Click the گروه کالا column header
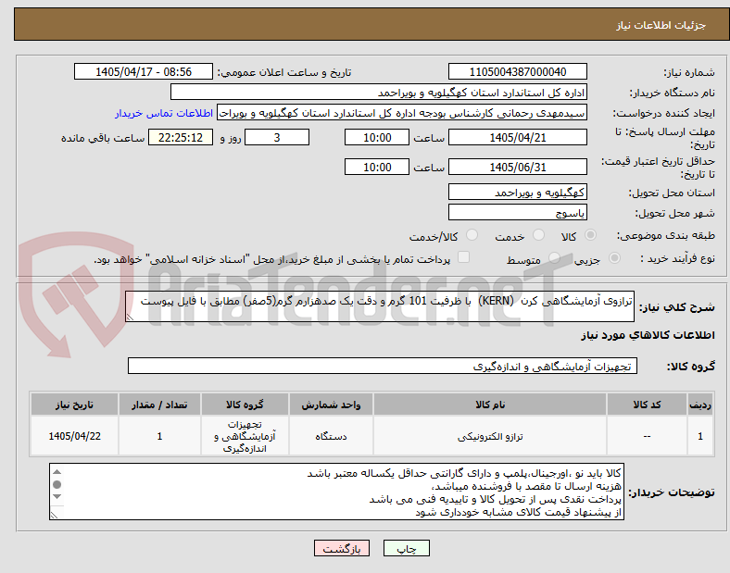 [x=245, y=405]
